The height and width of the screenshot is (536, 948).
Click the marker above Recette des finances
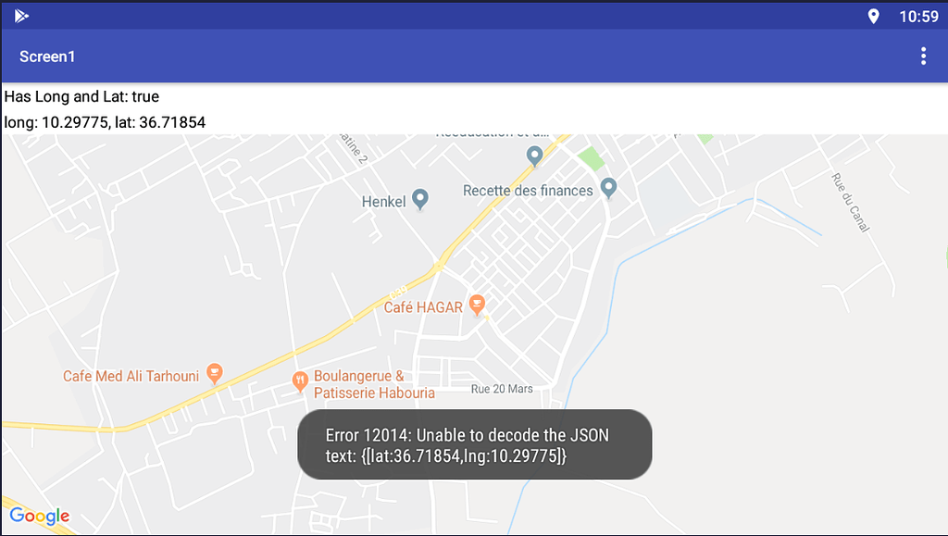(534, 154)
